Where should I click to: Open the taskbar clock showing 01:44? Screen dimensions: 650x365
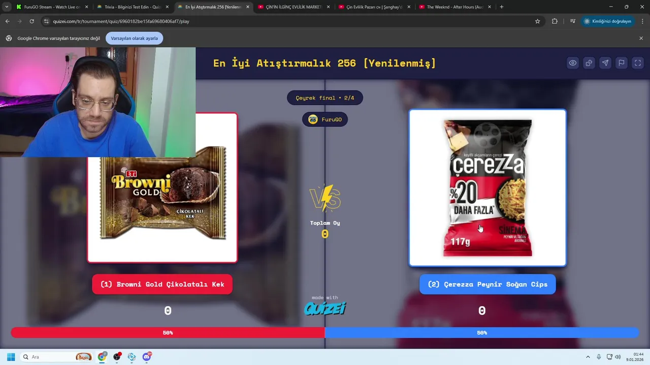pyautogui.click(x=636, y=357)
